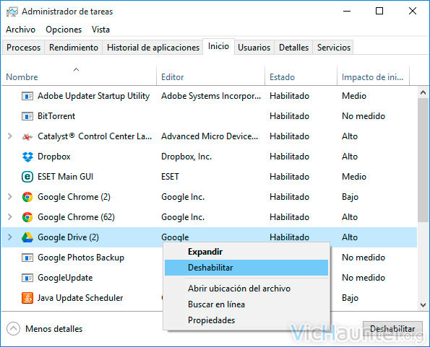The image size is (430, 347).
Task: Go to the Detalles tab
Action: click(293, 48)
